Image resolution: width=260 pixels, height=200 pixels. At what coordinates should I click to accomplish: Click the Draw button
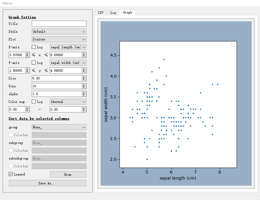[68, 175]
